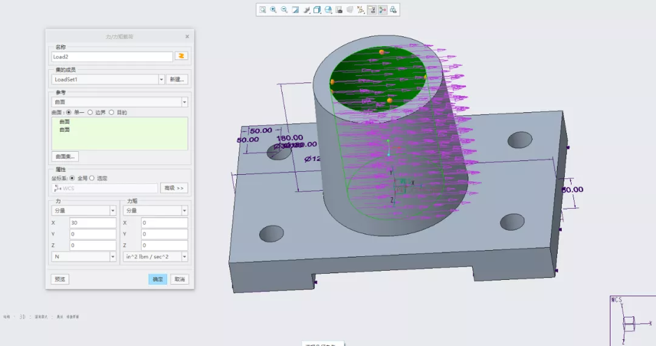Open the display style box icon
The image size is (656, 346).
tap(318, 10)
